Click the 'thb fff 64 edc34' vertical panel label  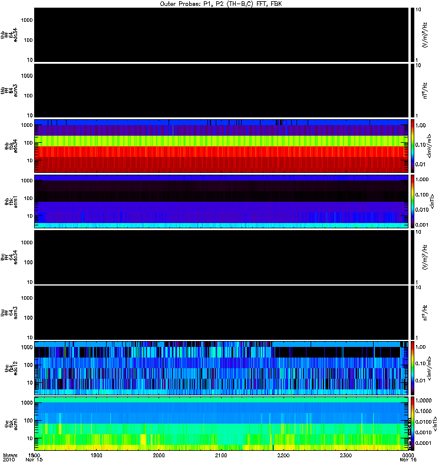point(9,35)
